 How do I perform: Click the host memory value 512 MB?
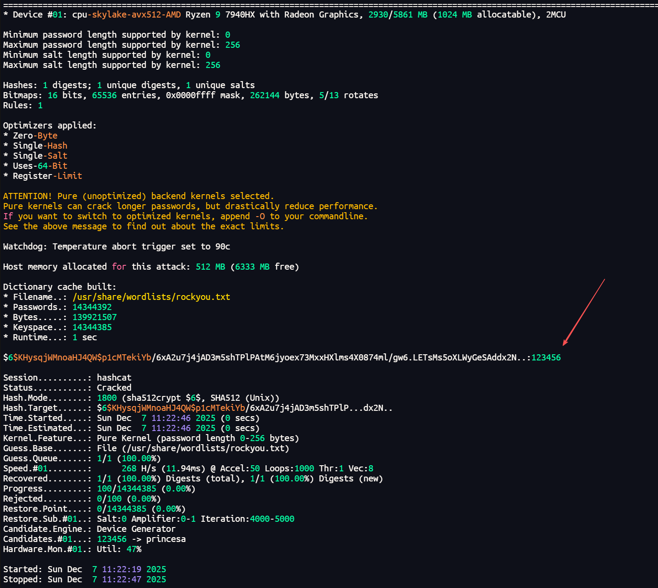[x=211, y=267]
